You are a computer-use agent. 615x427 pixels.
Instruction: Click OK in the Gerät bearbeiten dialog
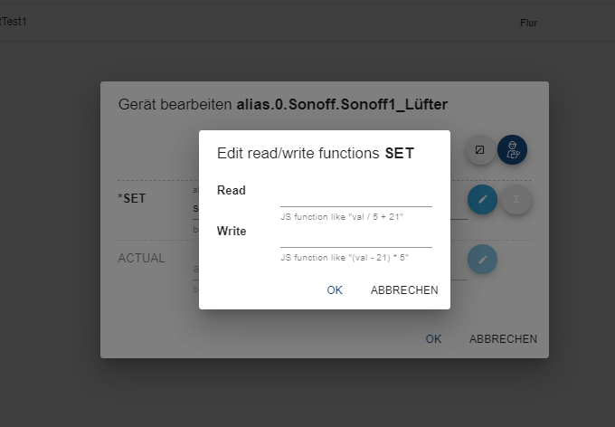(x=433, y=339)
